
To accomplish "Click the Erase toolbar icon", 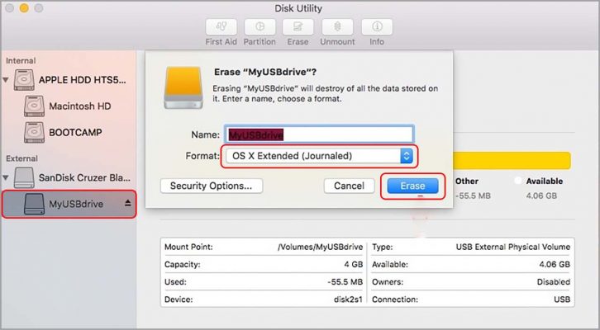I will click(x=298, y=27).
